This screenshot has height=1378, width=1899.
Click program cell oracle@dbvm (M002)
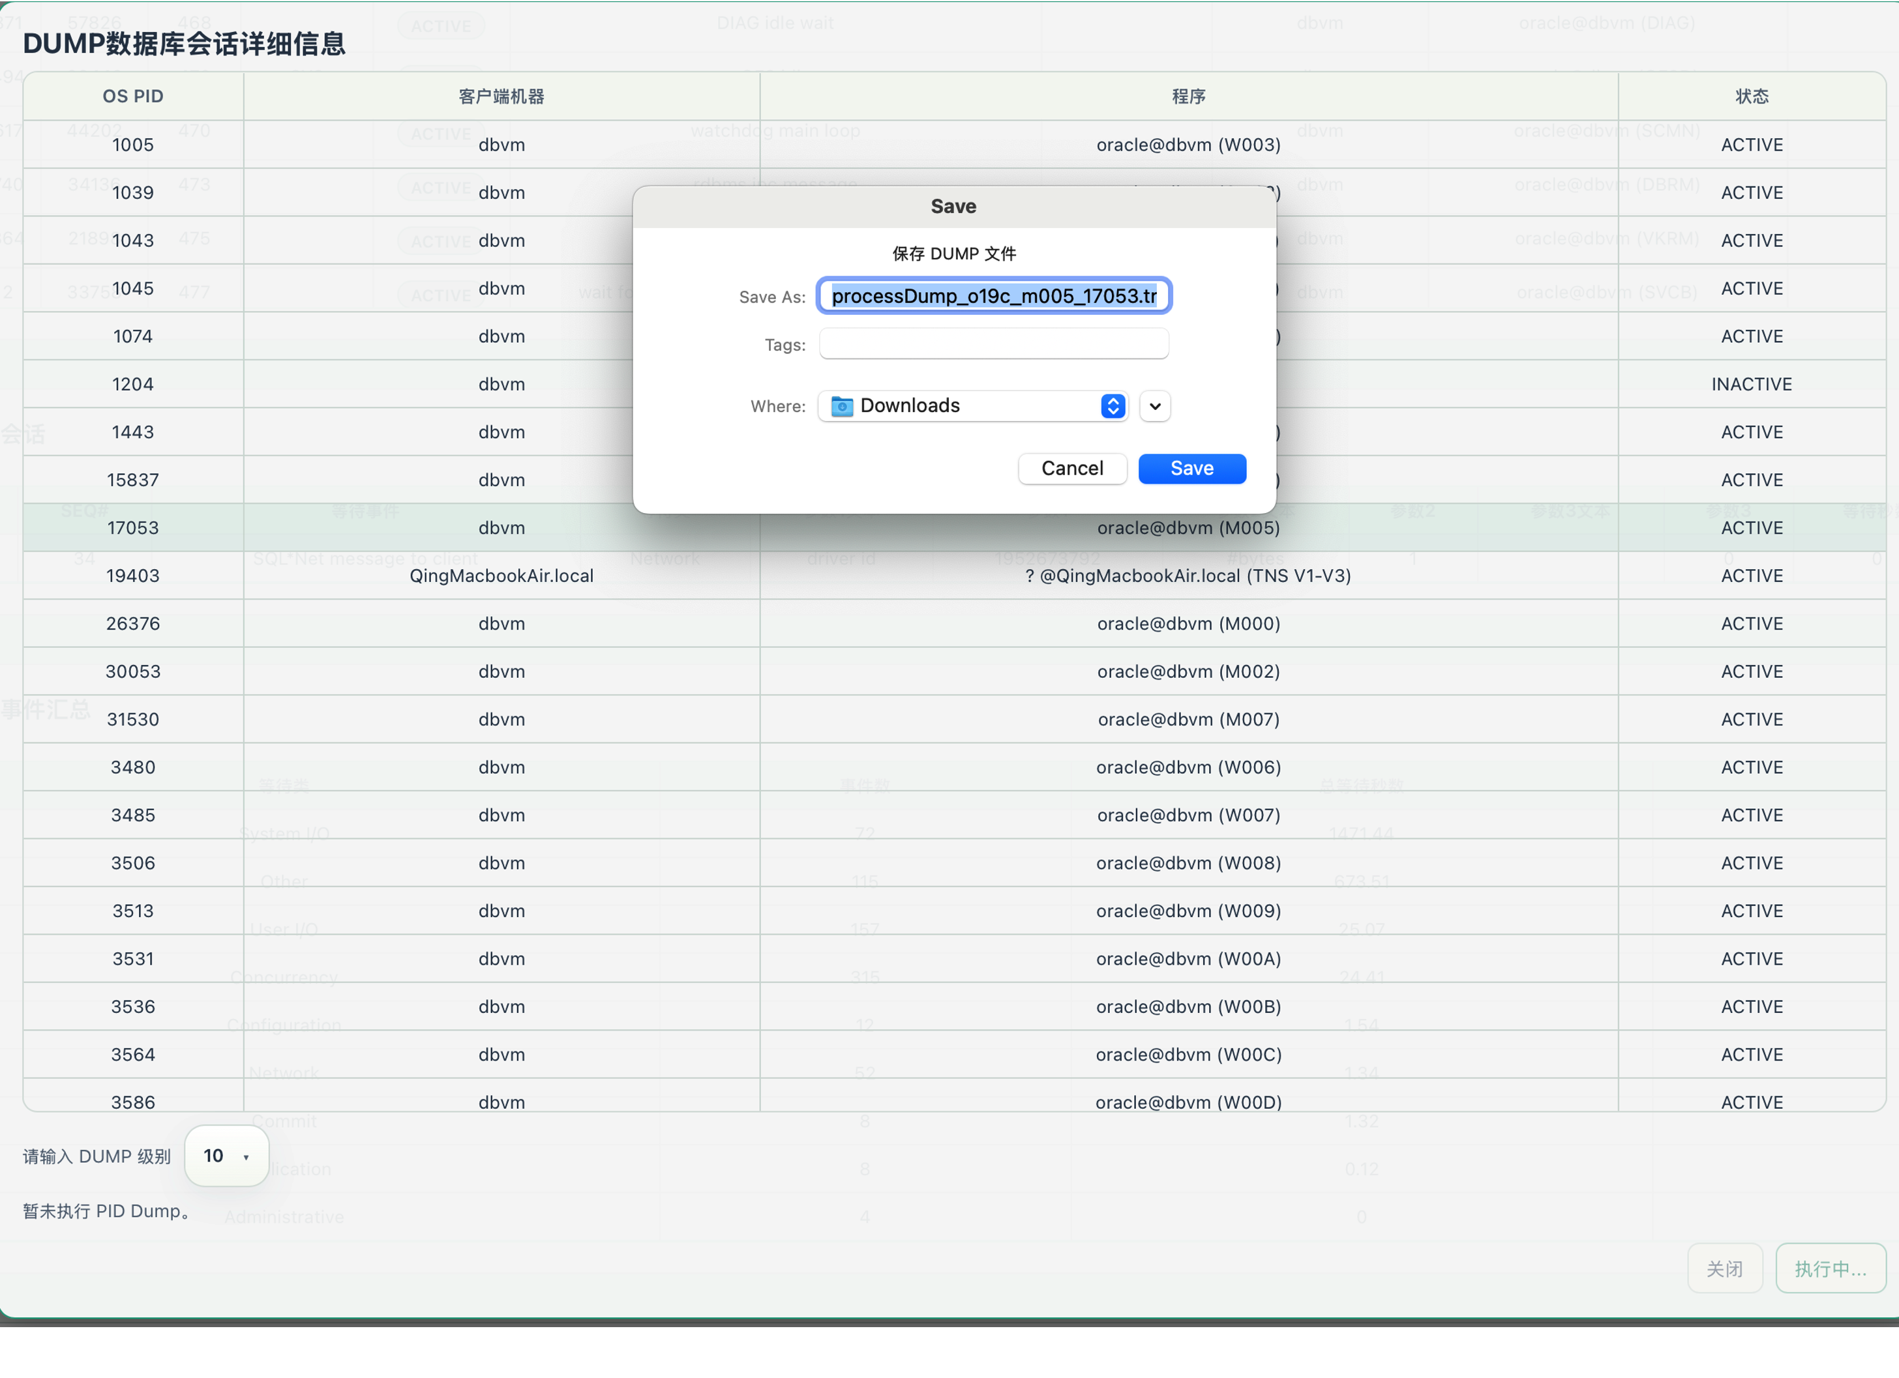click(x=1189, y=671)
